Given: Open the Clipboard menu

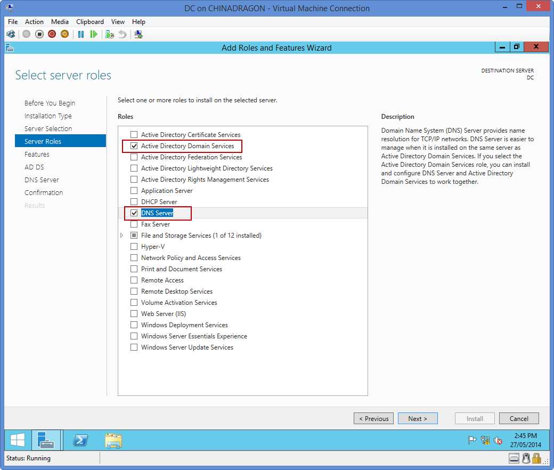Looking at the screenshot, I should coord(90,21).
